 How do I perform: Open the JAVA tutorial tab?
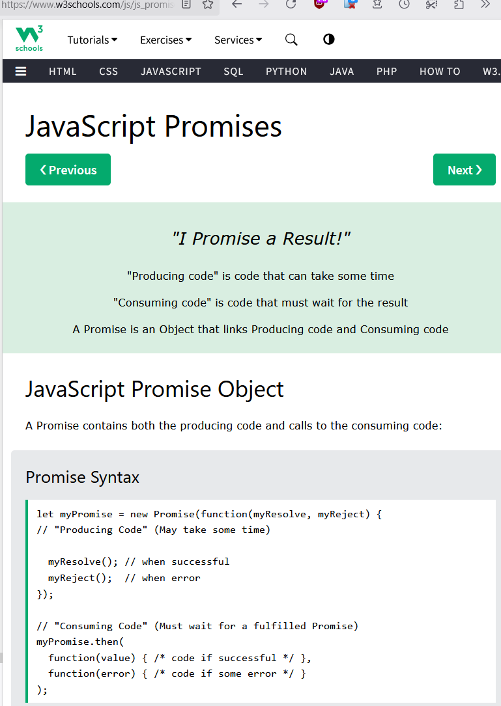342,71
